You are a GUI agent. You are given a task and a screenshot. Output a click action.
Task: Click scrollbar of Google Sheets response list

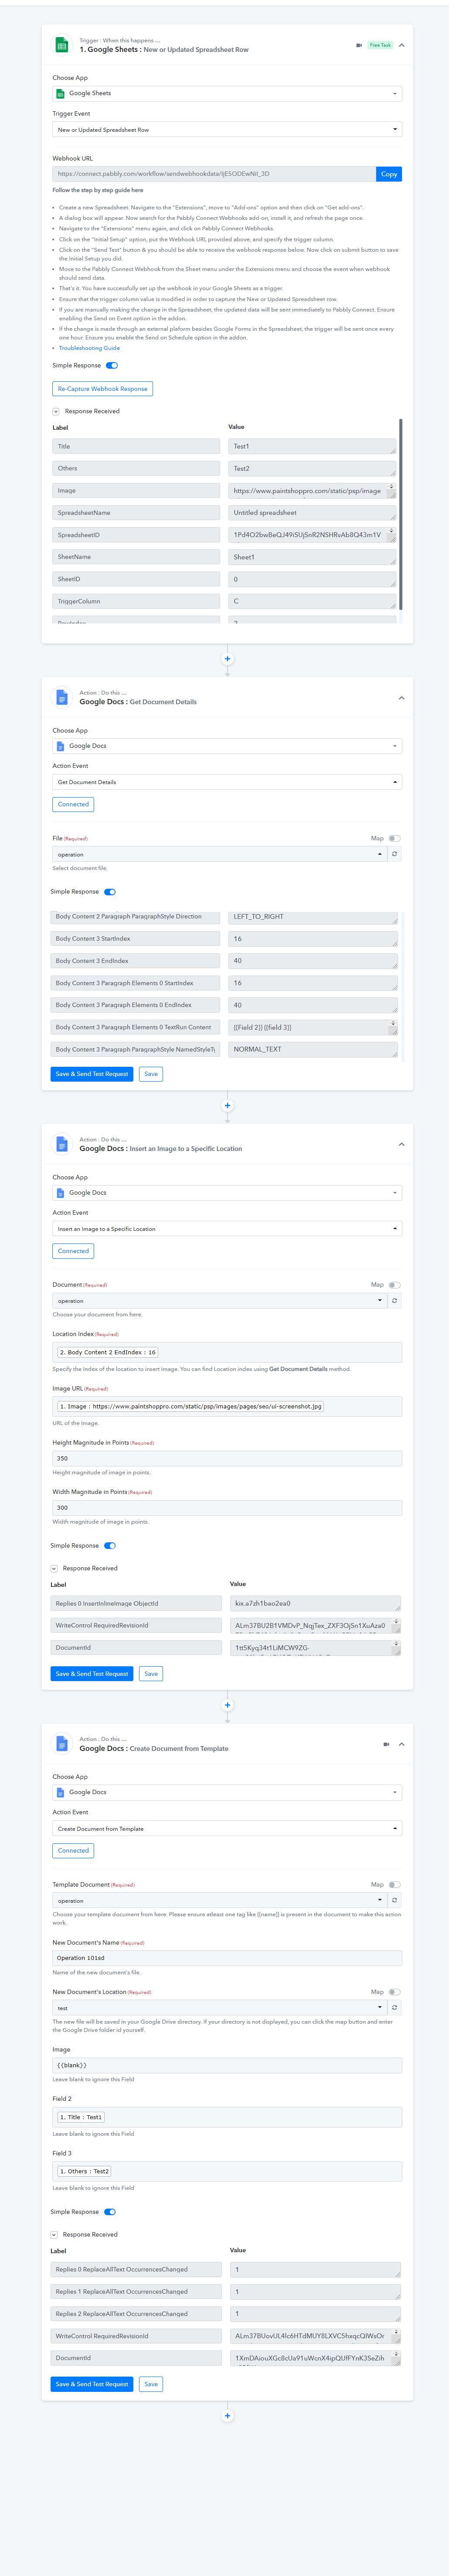(400, 514)
